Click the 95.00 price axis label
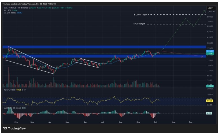The height and width of the screenshot is (133, 219). tap(210, 76)
